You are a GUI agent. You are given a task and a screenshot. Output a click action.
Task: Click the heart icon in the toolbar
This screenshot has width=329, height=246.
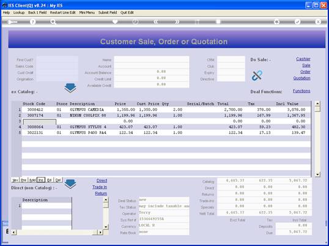(x=115, y=21)
